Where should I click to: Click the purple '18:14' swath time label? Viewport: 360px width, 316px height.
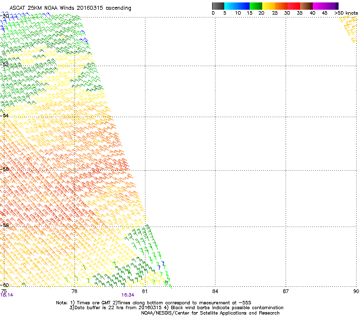tap(7, 295)
